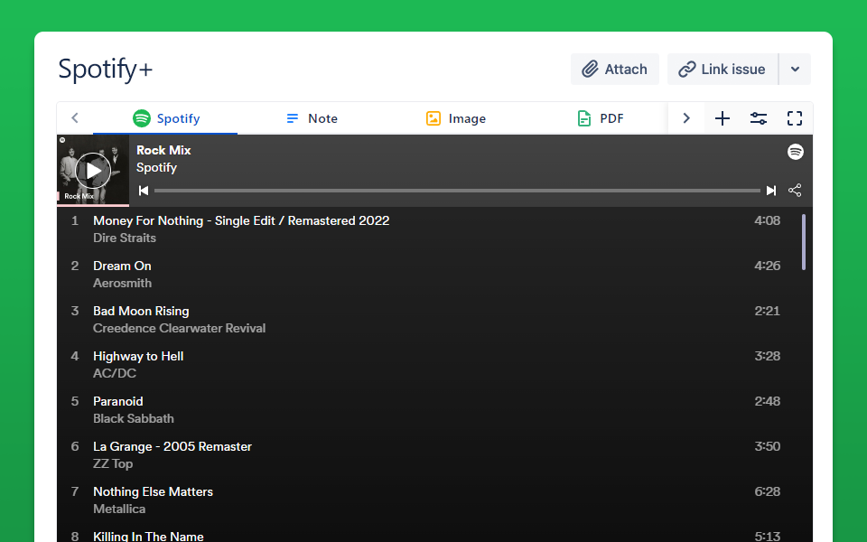Click artist Metallica
This screenshot has width=867, height=542.
(119, 509)
